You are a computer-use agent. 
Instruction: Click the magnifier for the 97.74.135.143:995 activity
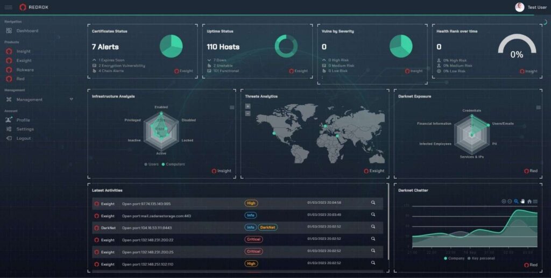click(x=373, y=203)
